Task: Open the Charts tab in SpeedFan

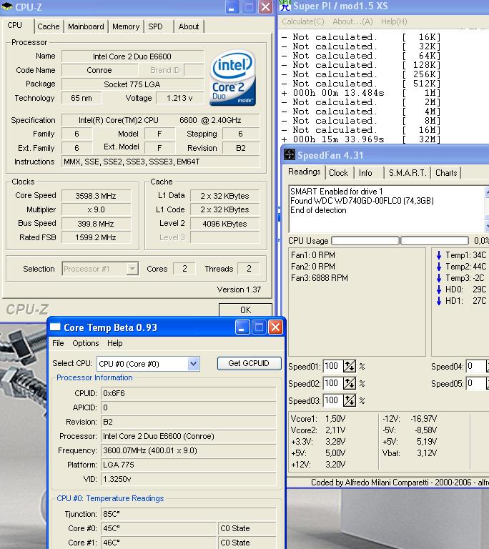Action: [x=446, y=173]
